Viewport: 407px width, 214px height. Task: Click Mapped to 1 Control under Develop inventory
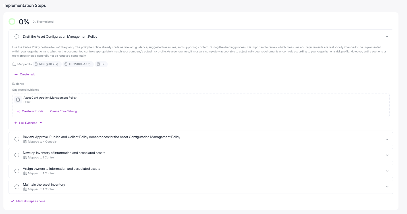[x=41, y=157]
